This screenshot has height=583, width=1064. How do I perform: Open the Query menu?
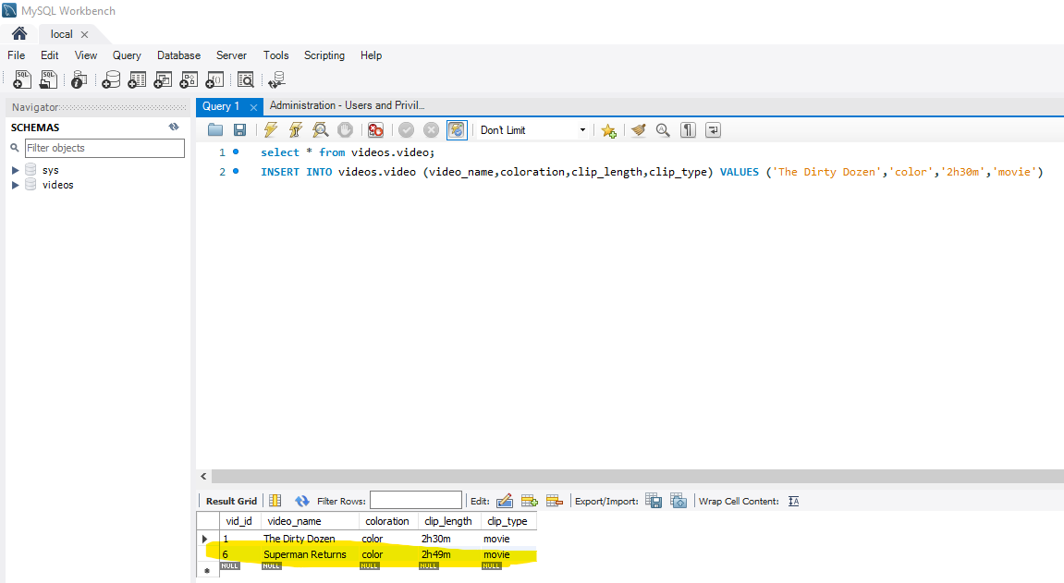pyautogui.click(x=127, y=55)
